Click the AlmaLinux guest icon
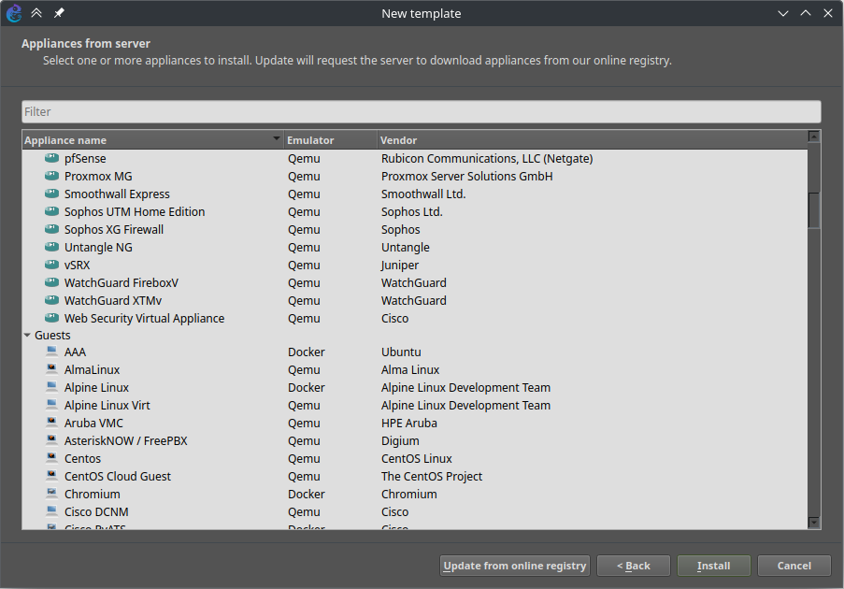 click(51, 369)
